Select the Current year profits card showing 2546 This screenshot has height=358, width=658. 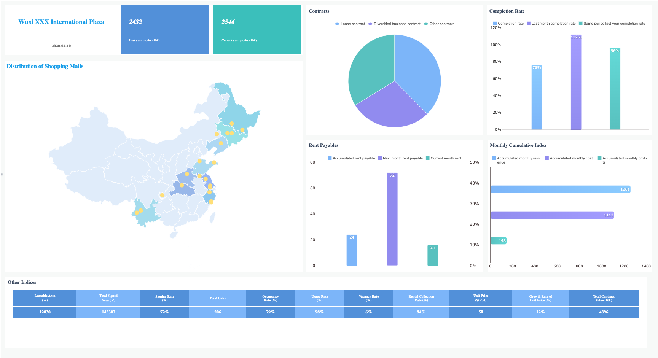[x=257, y=29]
